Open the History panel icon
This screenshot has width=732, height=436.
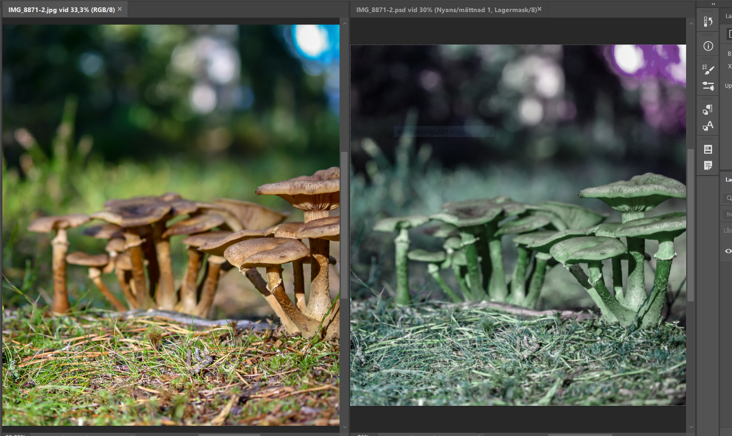tap(708, 22)
